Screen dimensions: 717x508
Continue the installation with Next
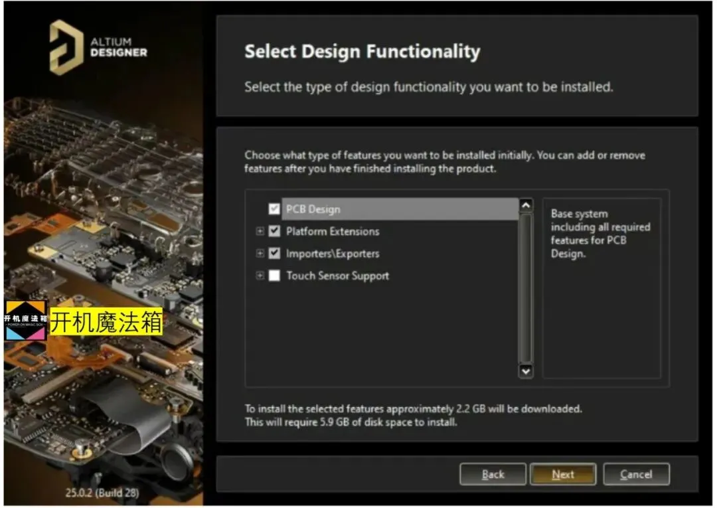click(x=563, y=474)
